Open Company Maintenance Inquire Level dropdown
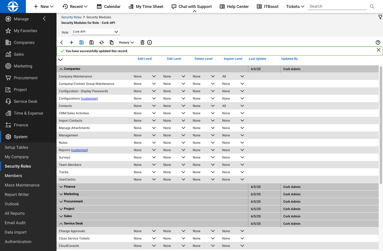The height and width of the screenshot is (251, 383). 233,76
